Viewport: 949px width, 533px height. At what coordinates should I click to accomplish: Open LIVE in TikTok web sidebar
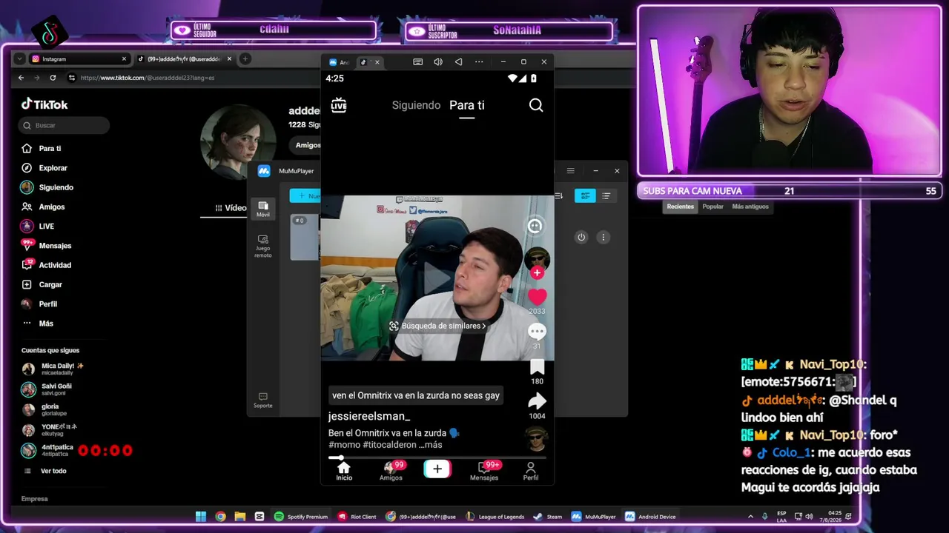tap(46, 226)
